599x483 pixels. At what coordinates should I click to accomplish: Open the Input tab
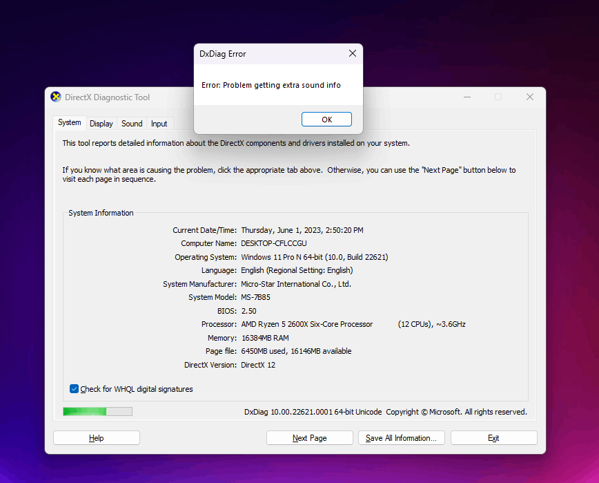point(159,124)
